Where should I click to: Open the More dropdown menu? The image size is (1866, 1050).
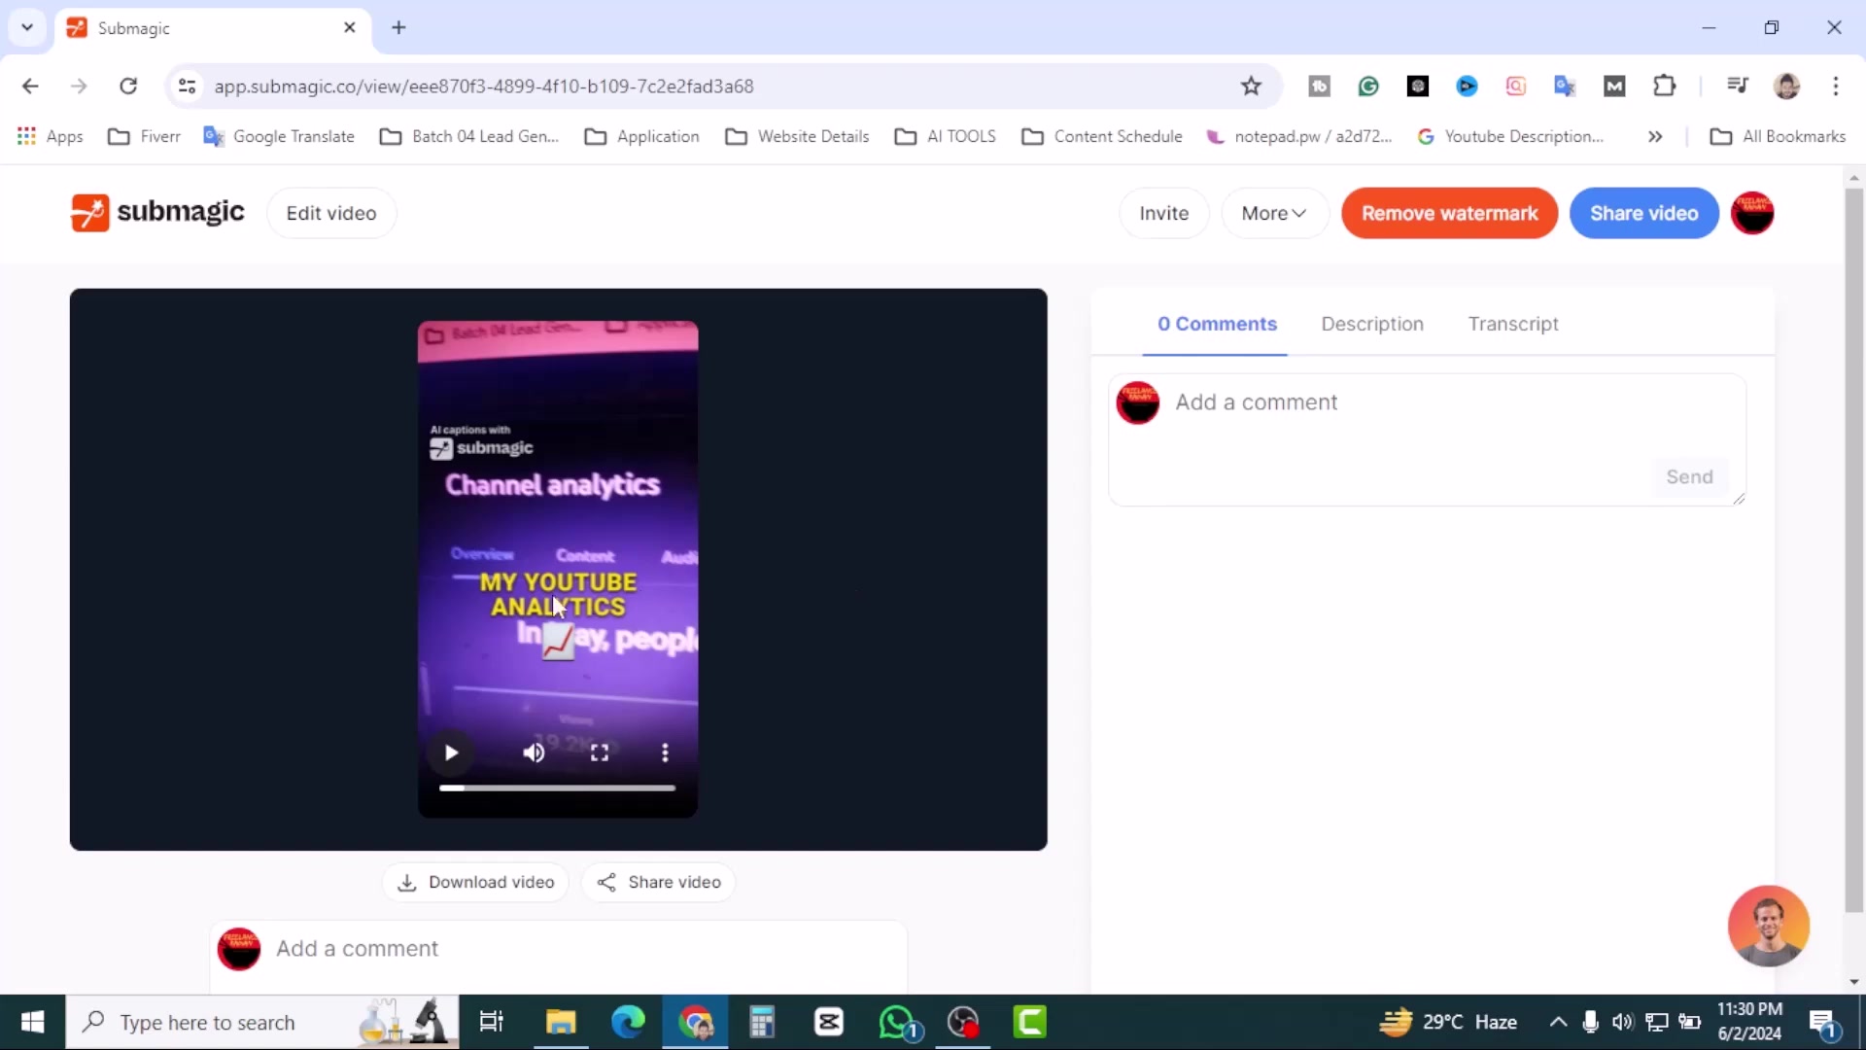point(1274,213)
